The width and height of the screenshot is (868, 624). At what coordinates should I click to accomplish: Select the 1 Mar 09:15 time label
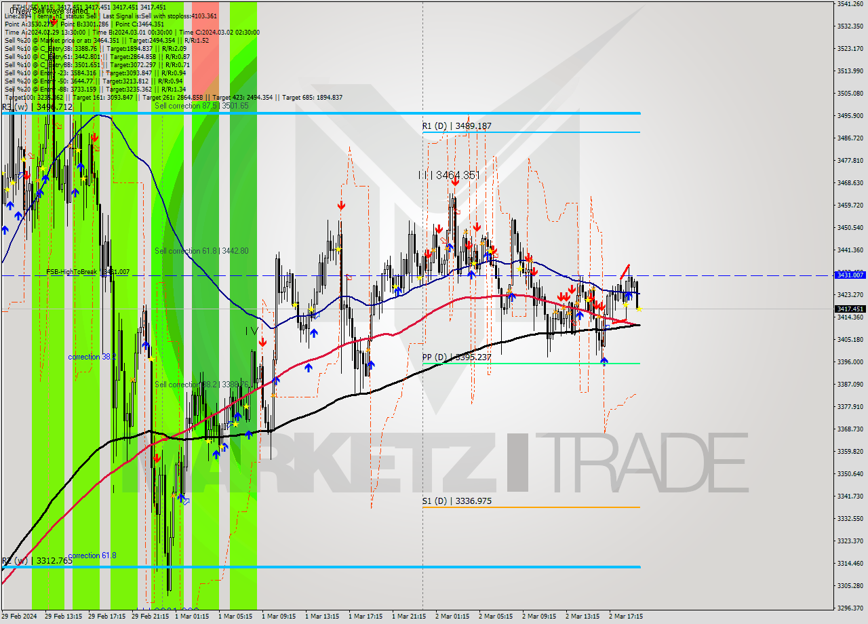[x=280, y=617]
